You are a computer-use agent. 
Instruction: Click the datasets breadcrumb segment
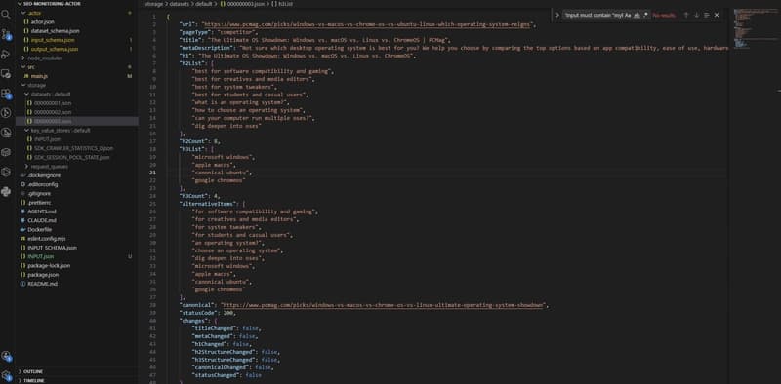coord(180,4)
